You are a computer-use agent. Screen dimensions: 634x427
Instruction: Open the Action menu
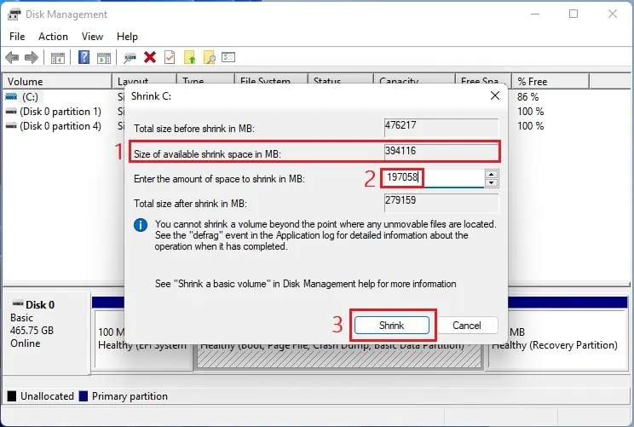click(x=53, y=37)
